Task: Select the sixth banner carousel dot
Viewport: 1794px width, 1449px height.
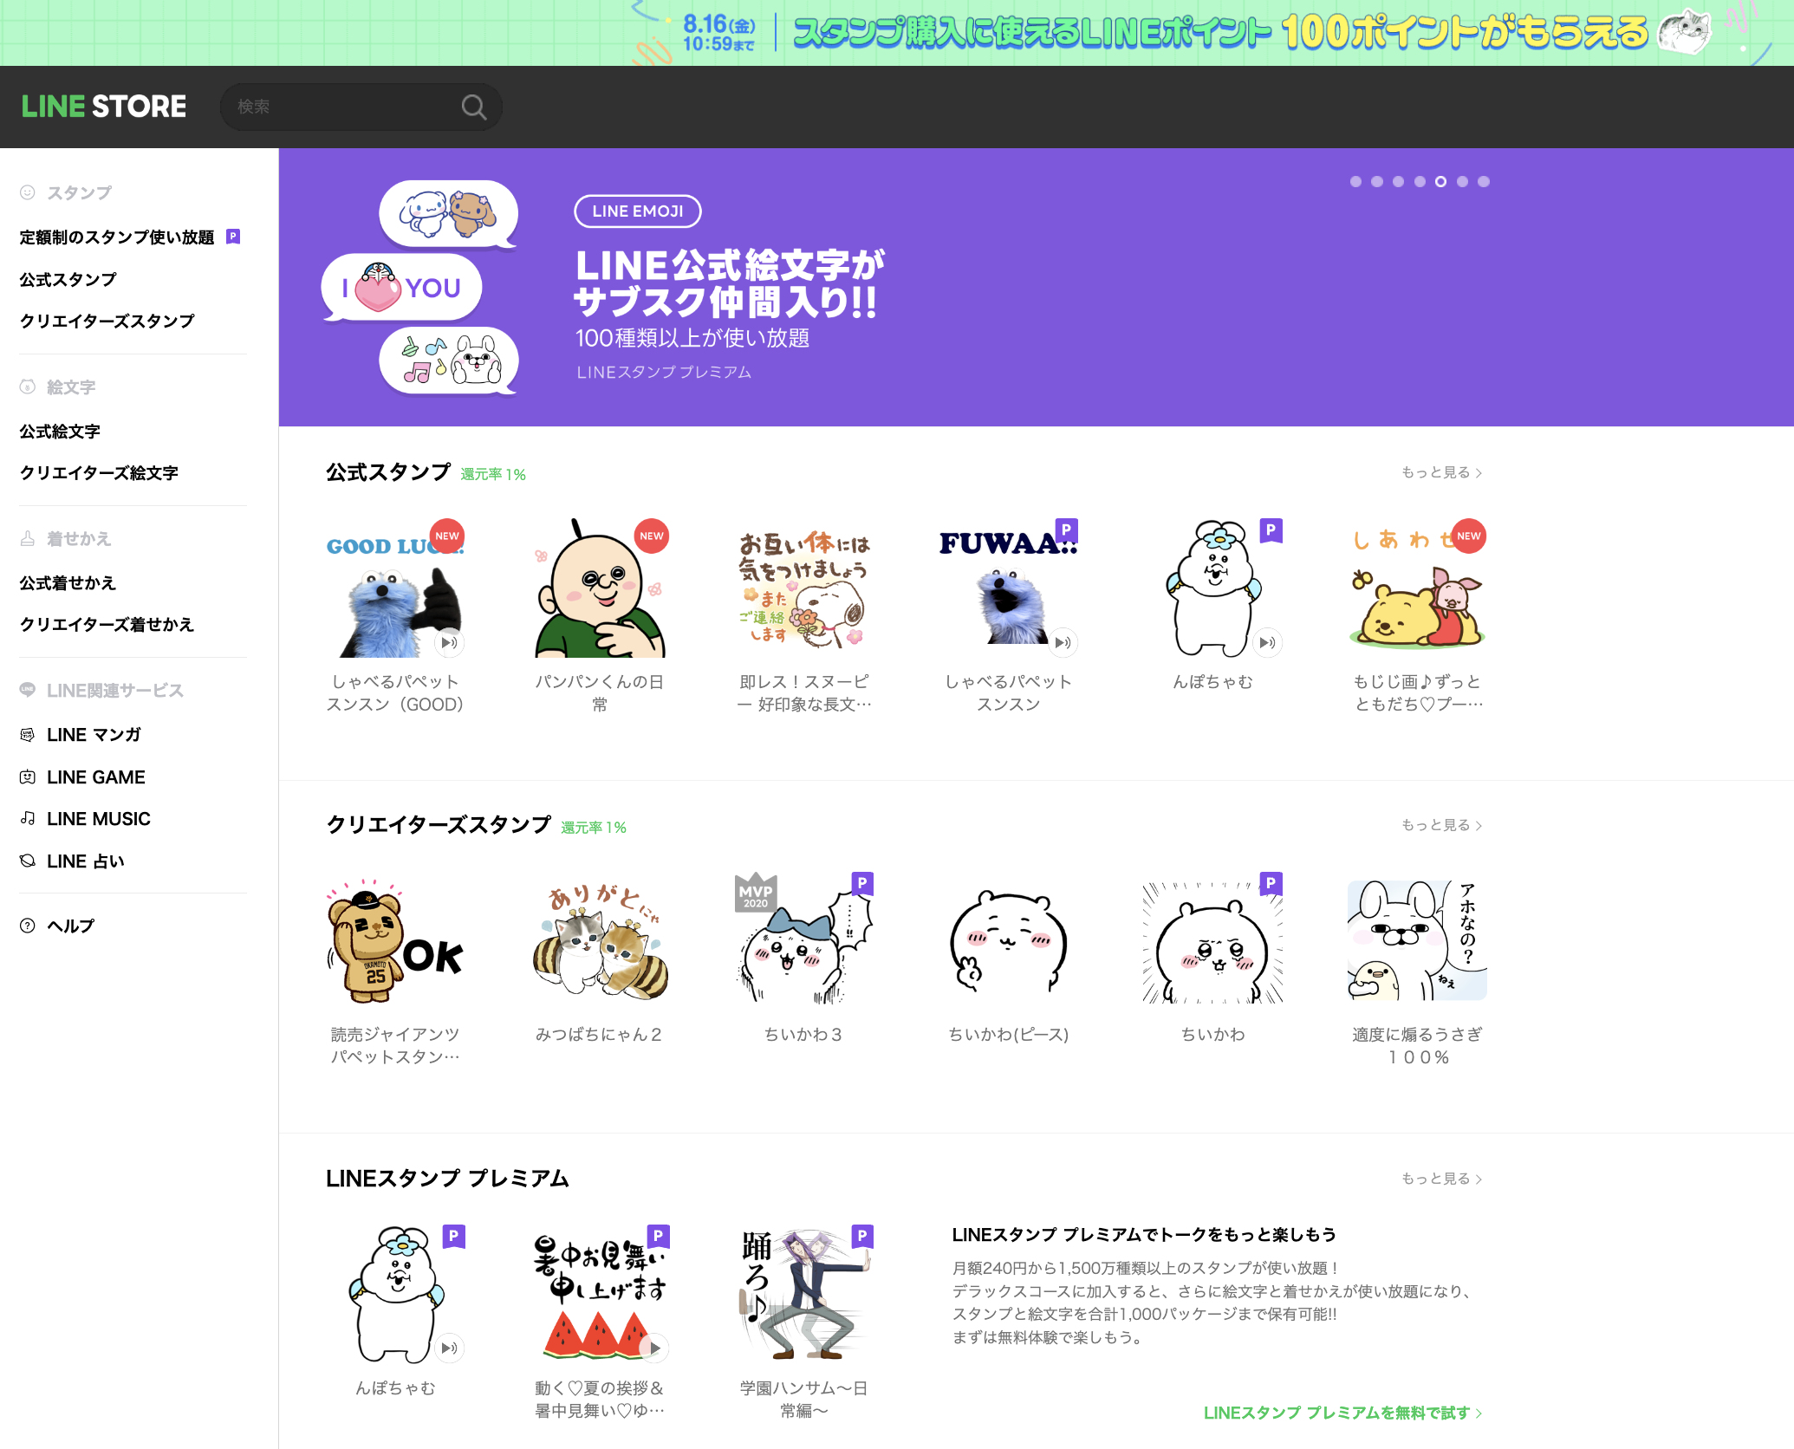Action: [1462, 181]
